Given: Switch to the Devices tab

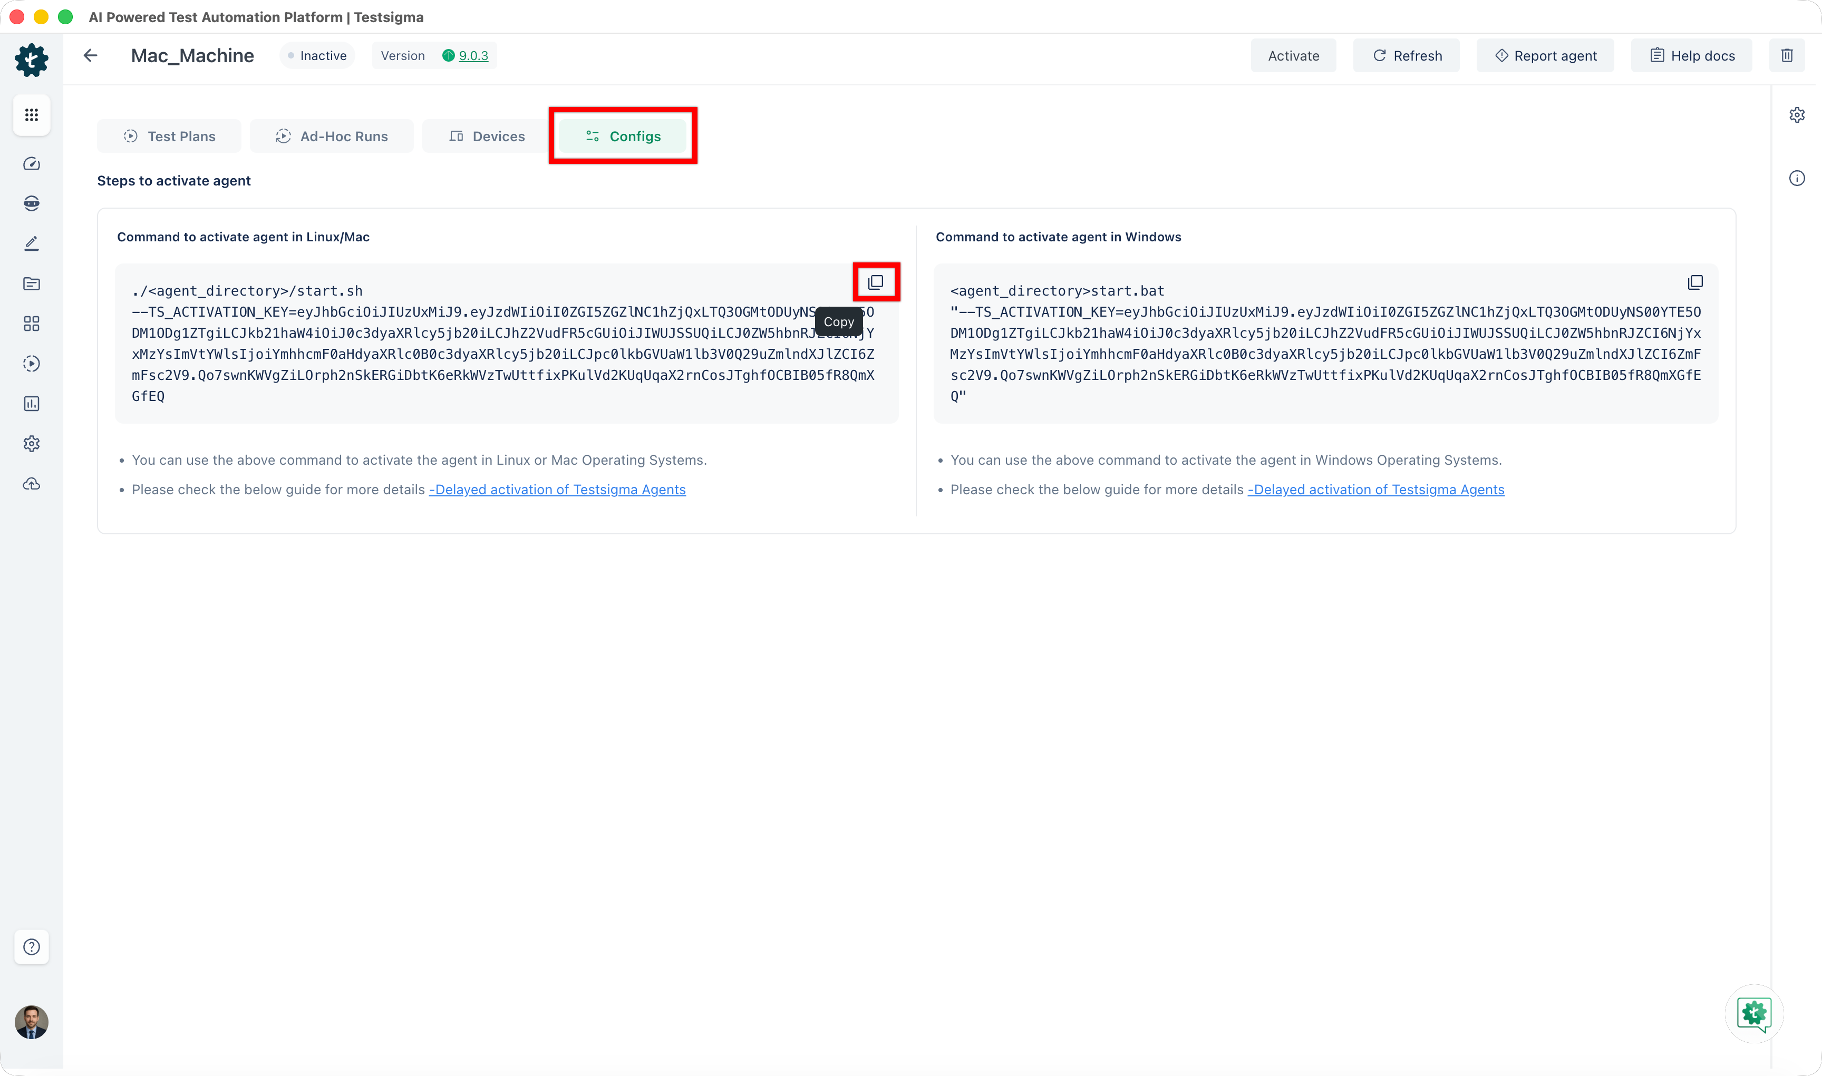Looking at the screenshot, I should click(x=487, y=136).
